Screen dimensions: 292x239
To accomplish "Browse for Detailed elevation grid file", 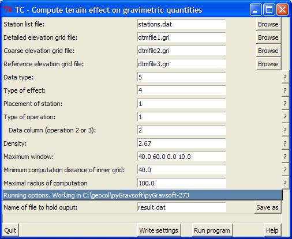I will point(268,37).
